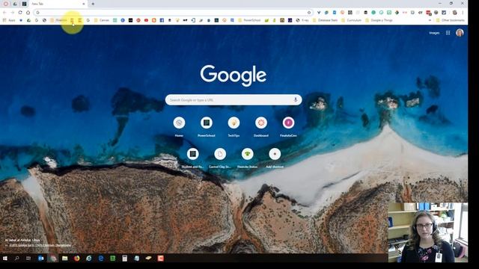The width and height of the screenshot is (479, 269).
Task: Go to the home page
Action: click(28, 13)
